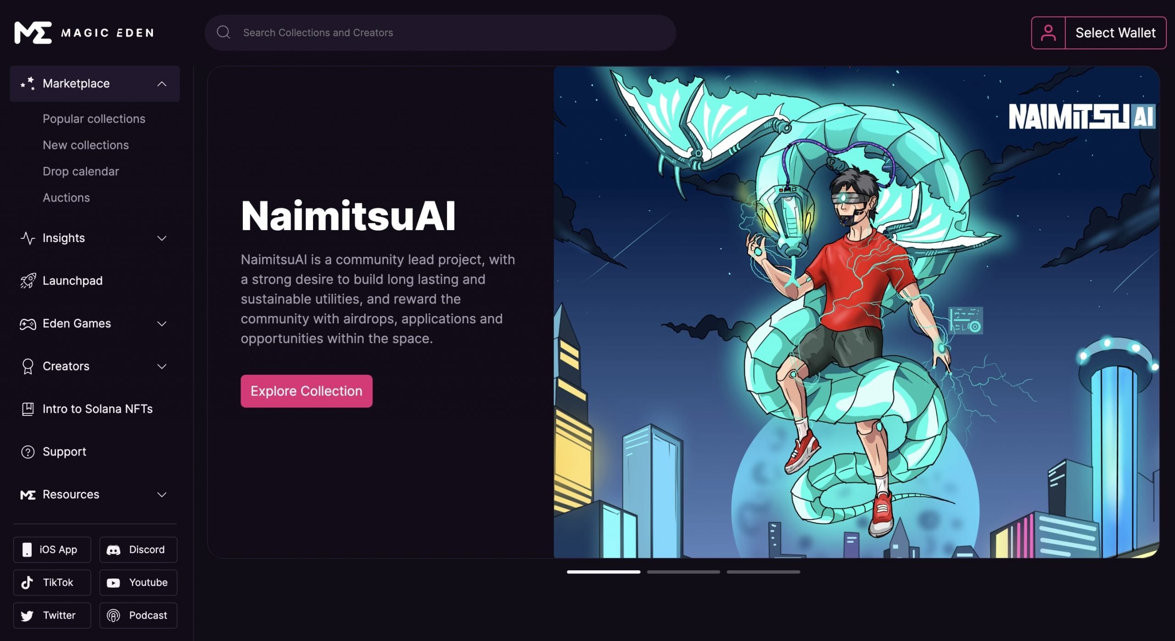Click the Marketplace sidebar icon
This screenshot has height=641, width=1175.
[x=28, y=83]
